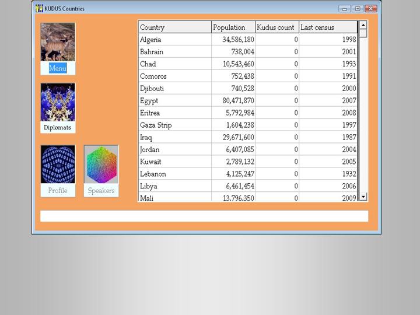
Task: Select Lebanon's last census value 1932
Action: (x=328, y=174)
